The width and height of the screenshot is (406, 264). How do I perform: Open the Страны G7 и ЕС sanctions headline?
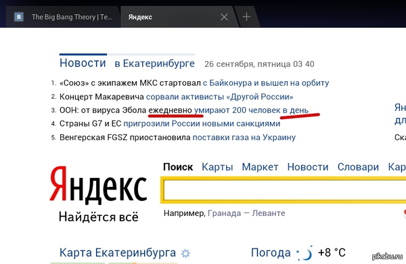pyautogui.click(x=170, y=124)
